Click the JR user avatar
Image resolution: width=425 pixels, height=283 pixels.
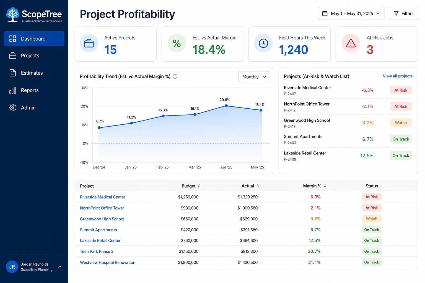point(12,267)
